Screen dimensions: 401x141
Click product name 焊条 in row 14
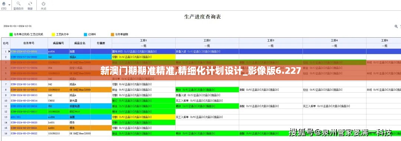tap(80, 123)
